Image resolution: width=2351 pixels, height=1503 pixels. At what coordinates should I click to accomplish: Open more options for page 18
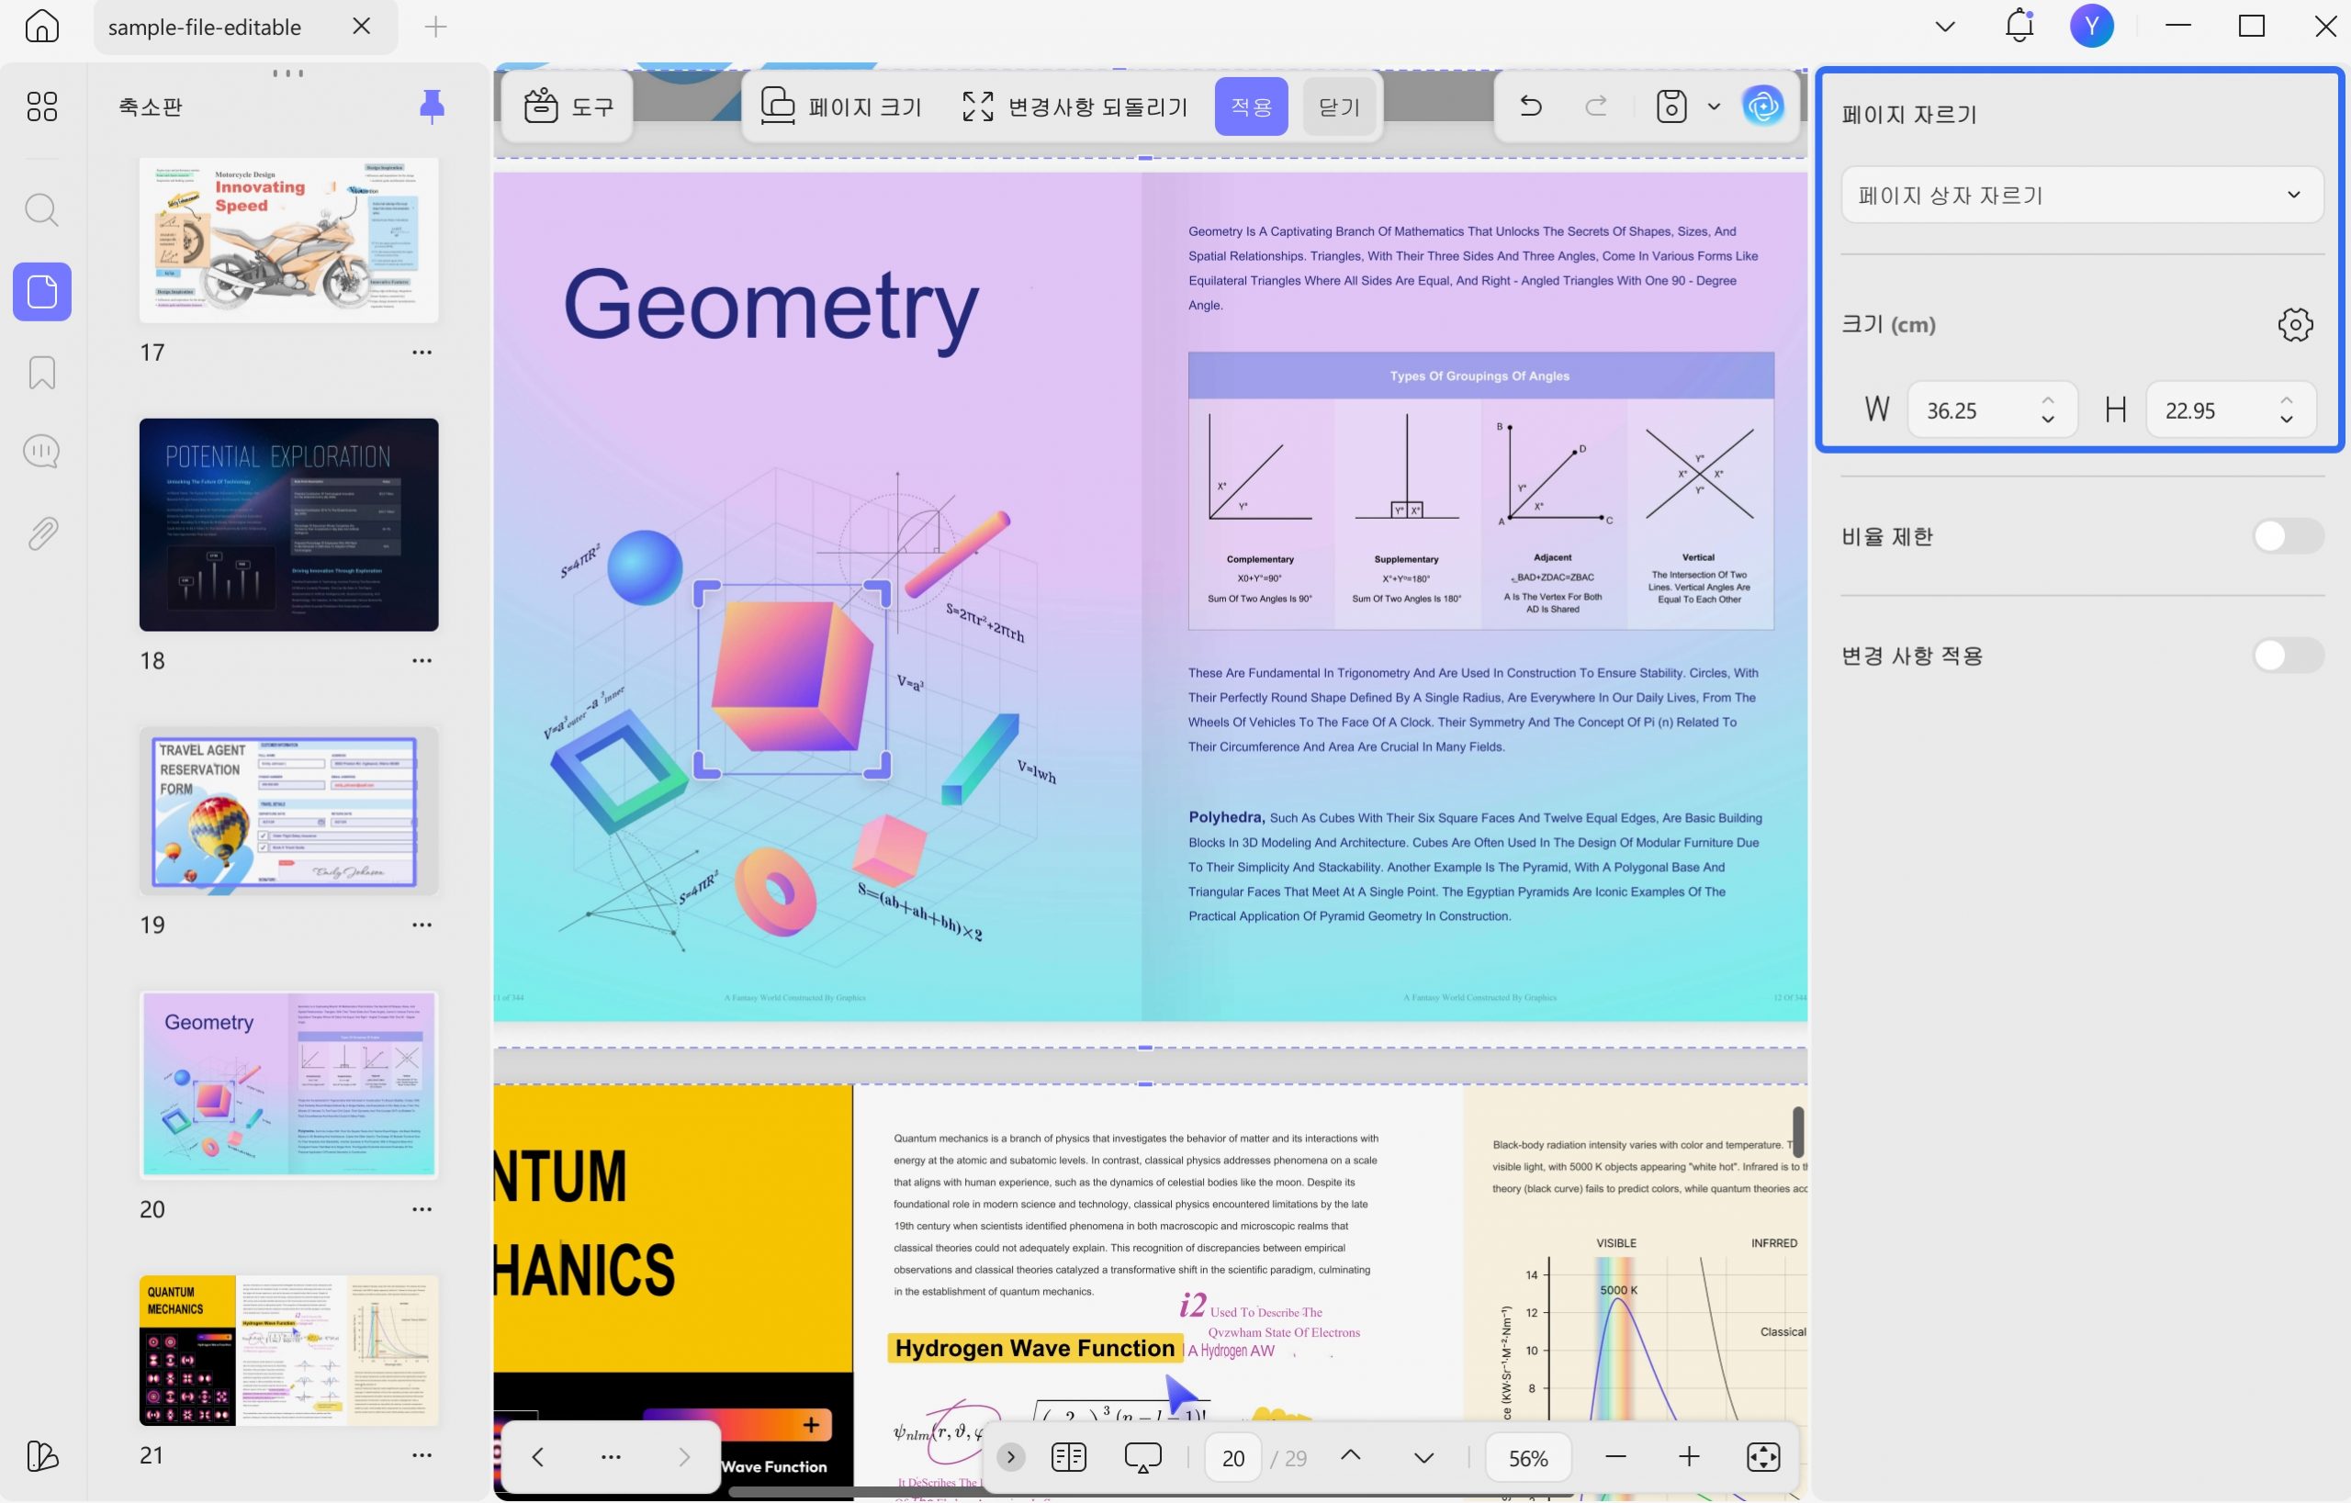coord(422,661)
